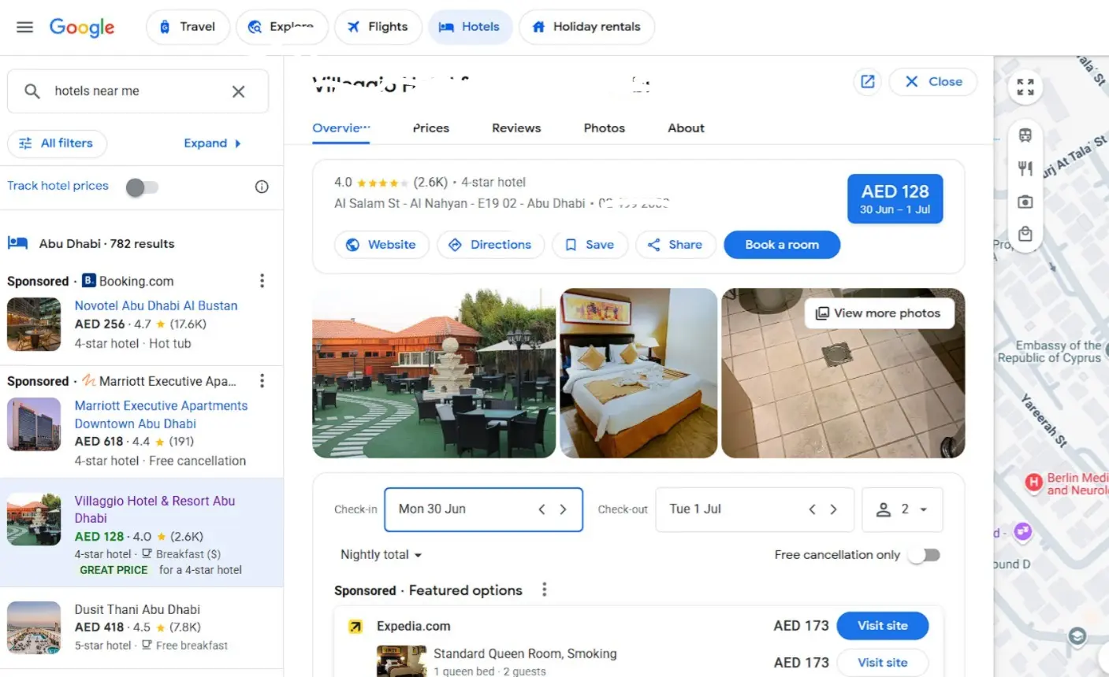Click the purple place pin on map
Viewport: 1109px width, 677px height.
(1023, 532)
